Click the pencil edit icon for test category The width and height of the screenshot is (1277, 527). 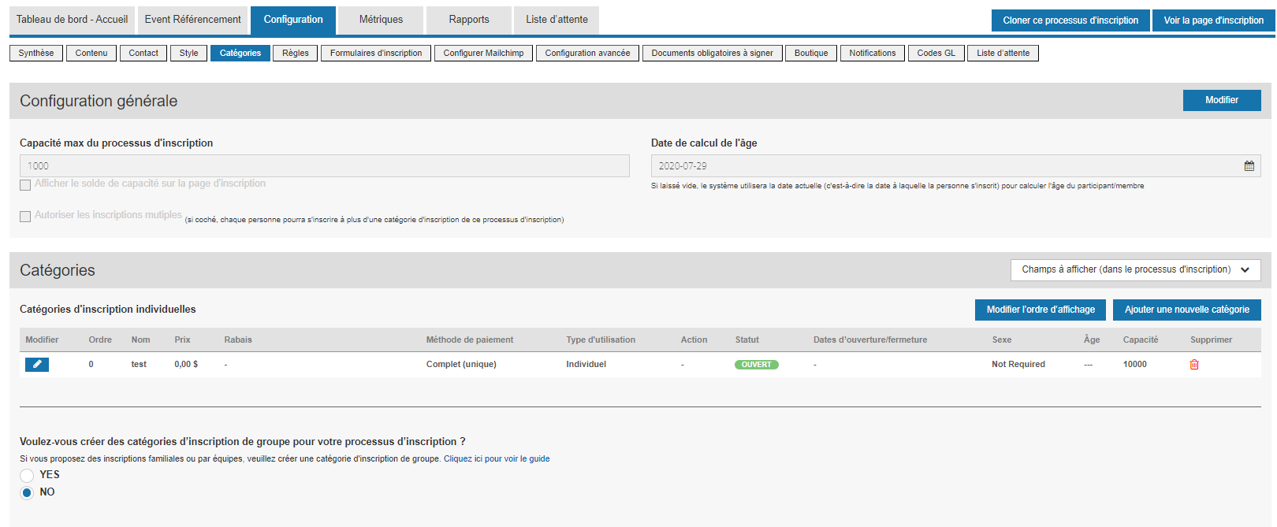pos(36,364)
